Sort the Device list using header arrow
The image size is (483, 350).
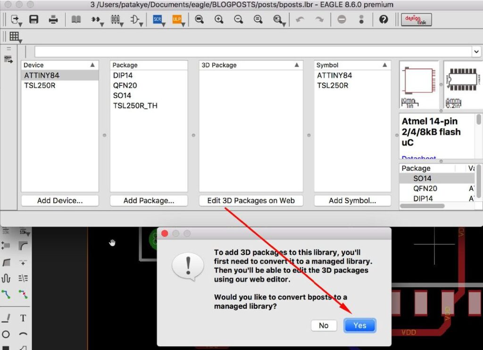[x=92, y=65]
